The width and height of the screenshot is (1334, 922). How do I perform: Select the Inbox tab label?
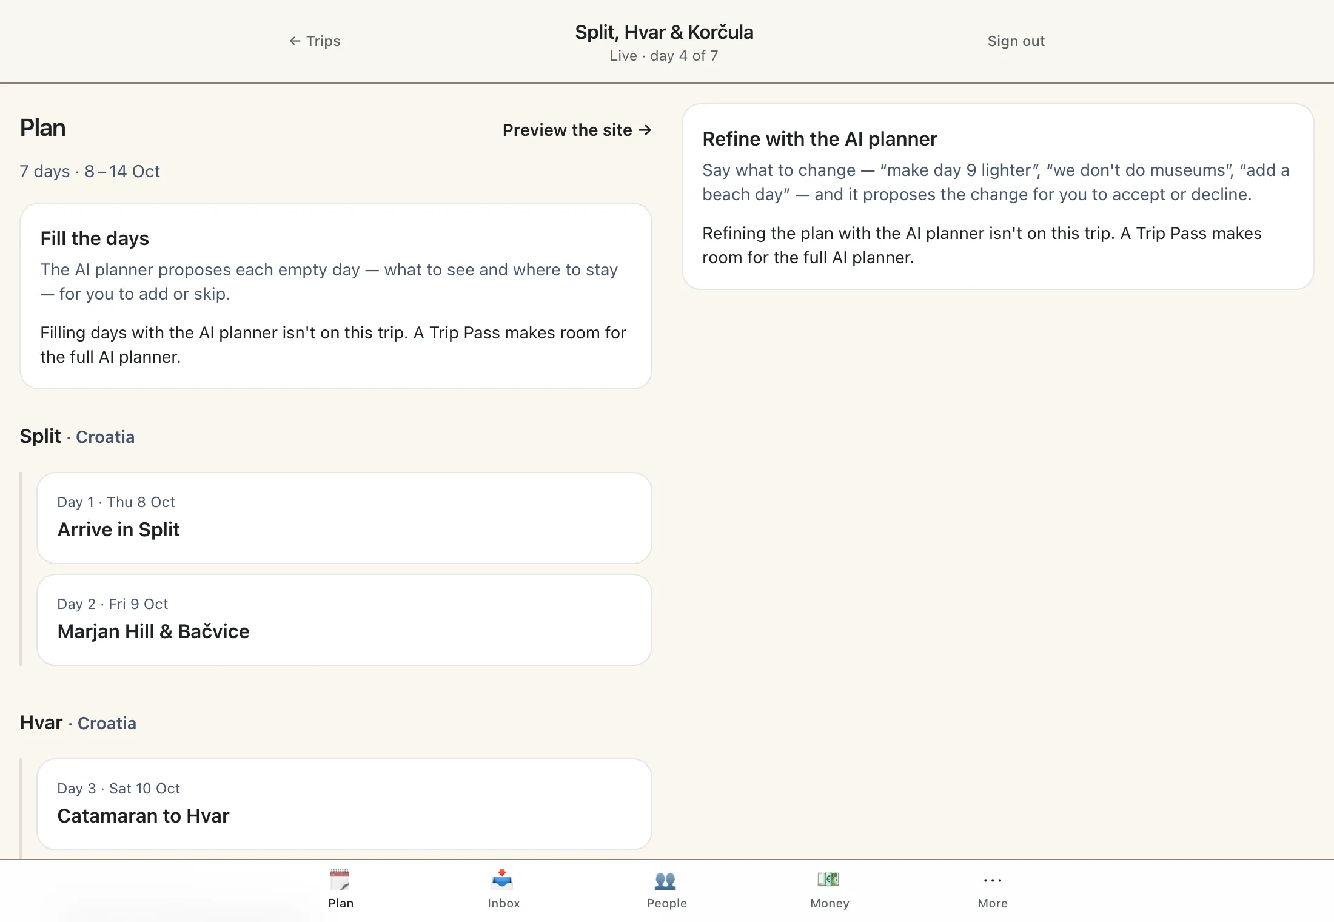tap(504, 903)
